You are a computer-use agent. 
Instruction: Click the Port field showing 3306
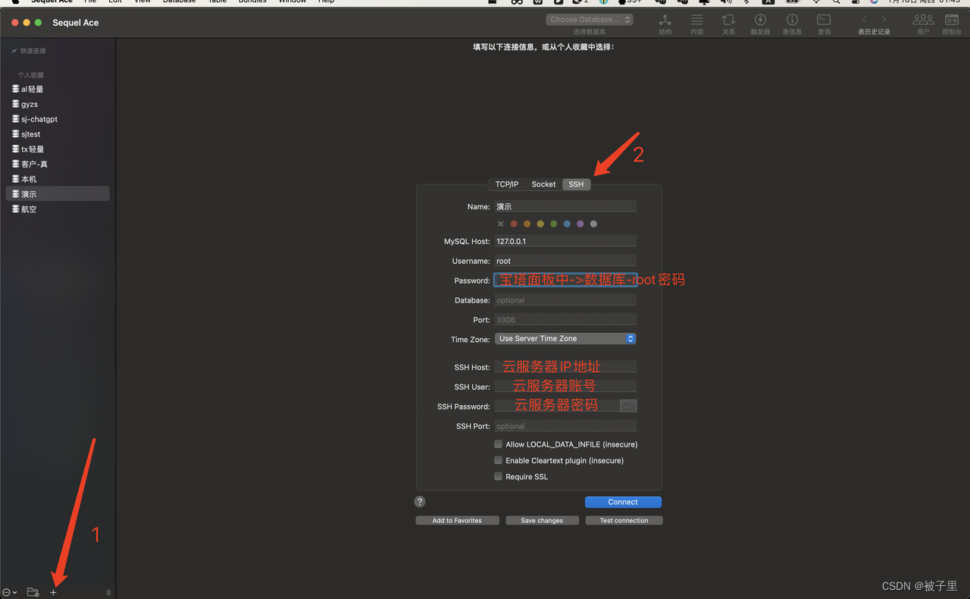565,320
